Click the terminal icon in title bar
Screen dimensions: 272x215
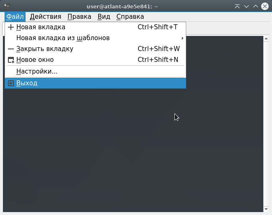click(7, 6)
